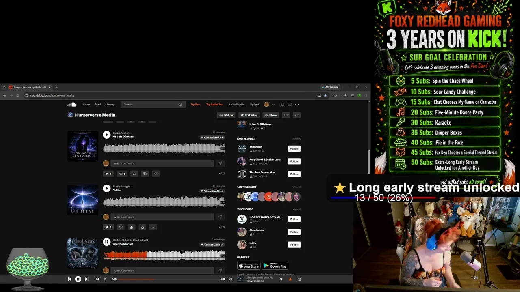Screen dimensions: 520x292
Task: Seek using the bottom player progress bar
Action: [x=169, y=279]
